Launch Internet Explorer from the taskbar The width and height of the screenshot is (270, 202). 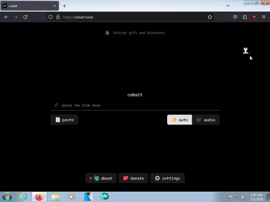(x=23, y=197)
